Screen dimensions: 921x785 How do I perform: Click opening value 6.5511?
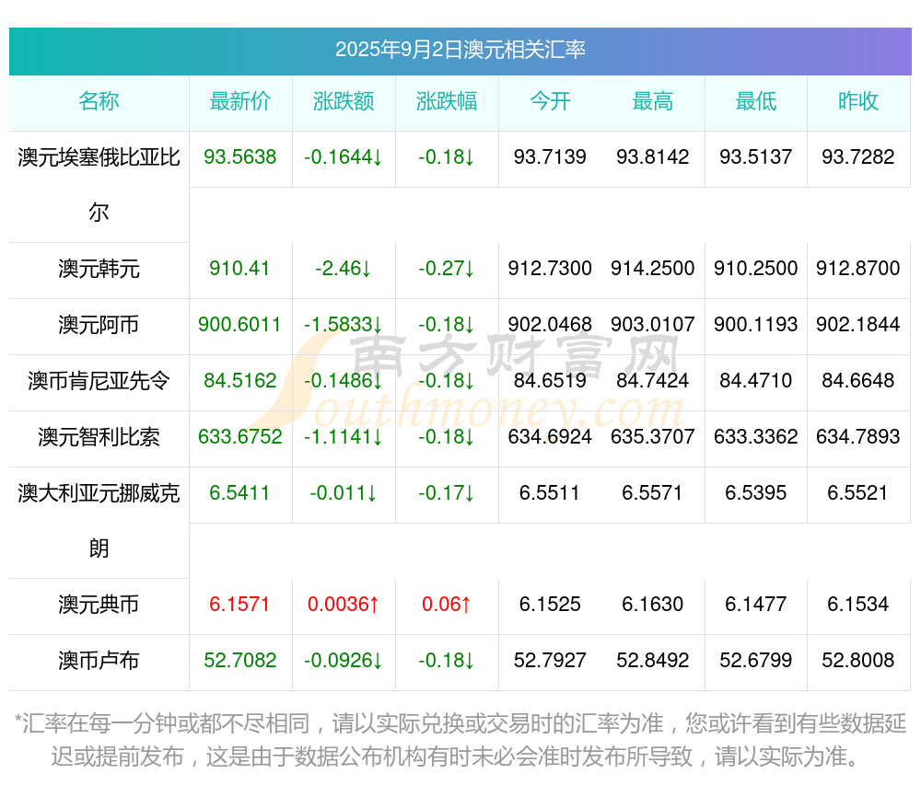coord(550,493)
